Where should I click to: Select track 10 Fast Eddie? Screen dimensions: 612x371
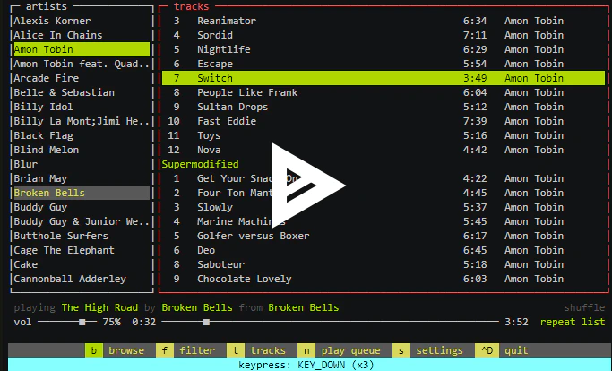click(x=384, y=121)
